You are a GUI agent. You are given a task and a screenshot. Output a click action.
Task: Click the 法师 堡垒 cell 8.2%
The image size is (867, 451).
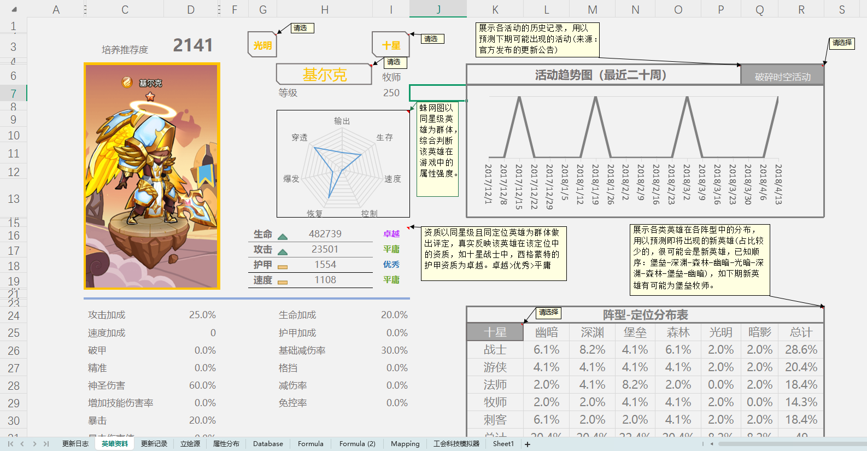(x=635, y=385)
